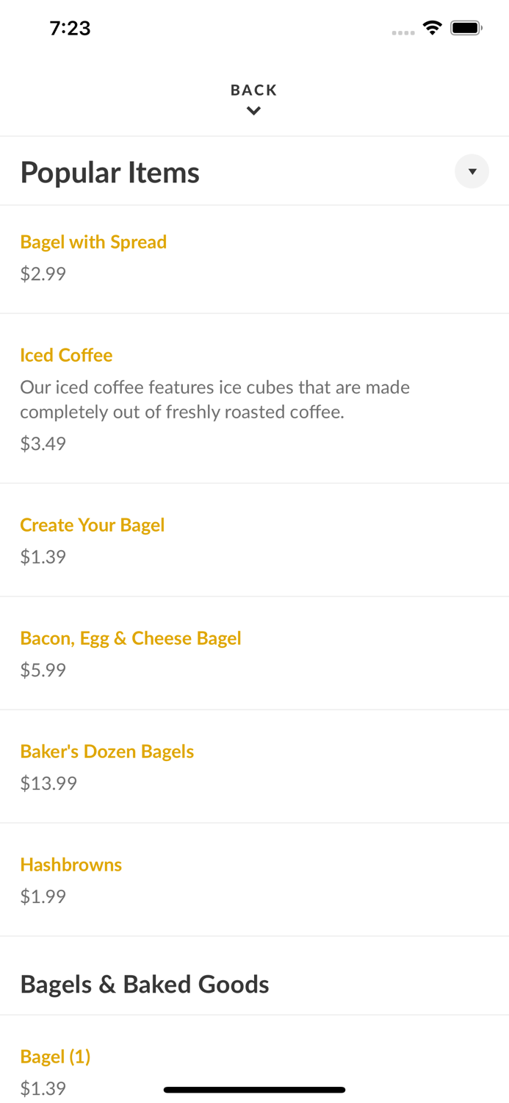The height and width of the screenshot is (1103, 509).
Task: Tap the Iced Coffee description text
Action: (215, 399)
